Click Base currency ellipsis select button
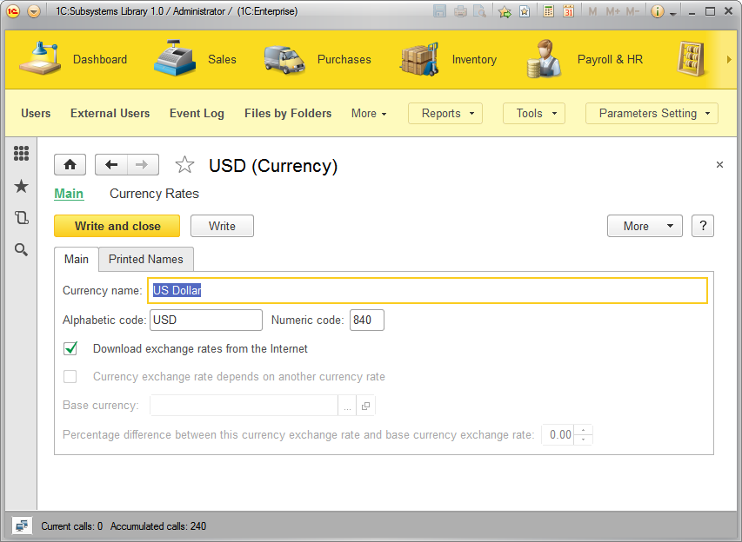This screenshot has height=542, width=742. pos(347,406)
